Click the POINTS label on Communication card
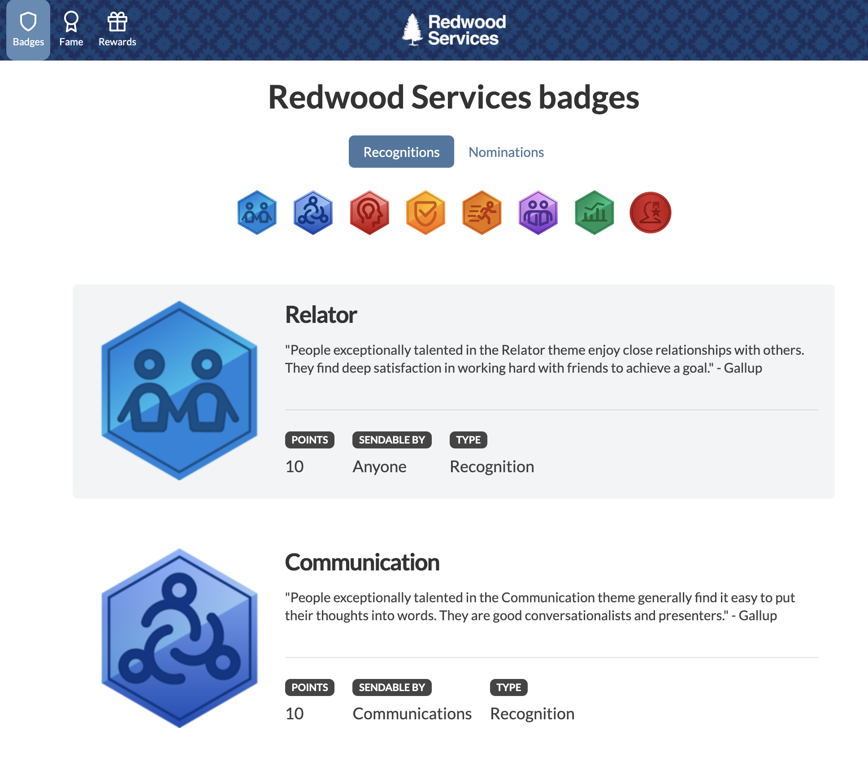The image size is (868, 757). [x=310, y=687]
